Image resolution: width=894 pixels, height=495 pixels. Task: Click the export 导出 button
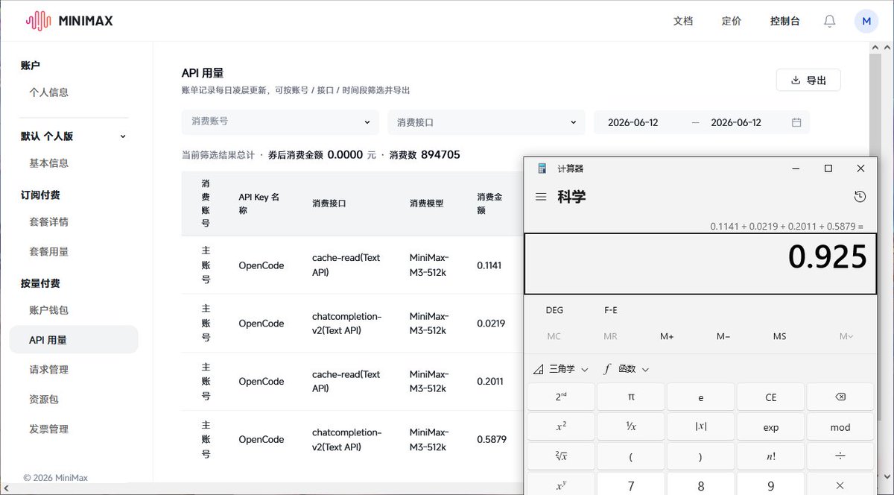point(808,81)
